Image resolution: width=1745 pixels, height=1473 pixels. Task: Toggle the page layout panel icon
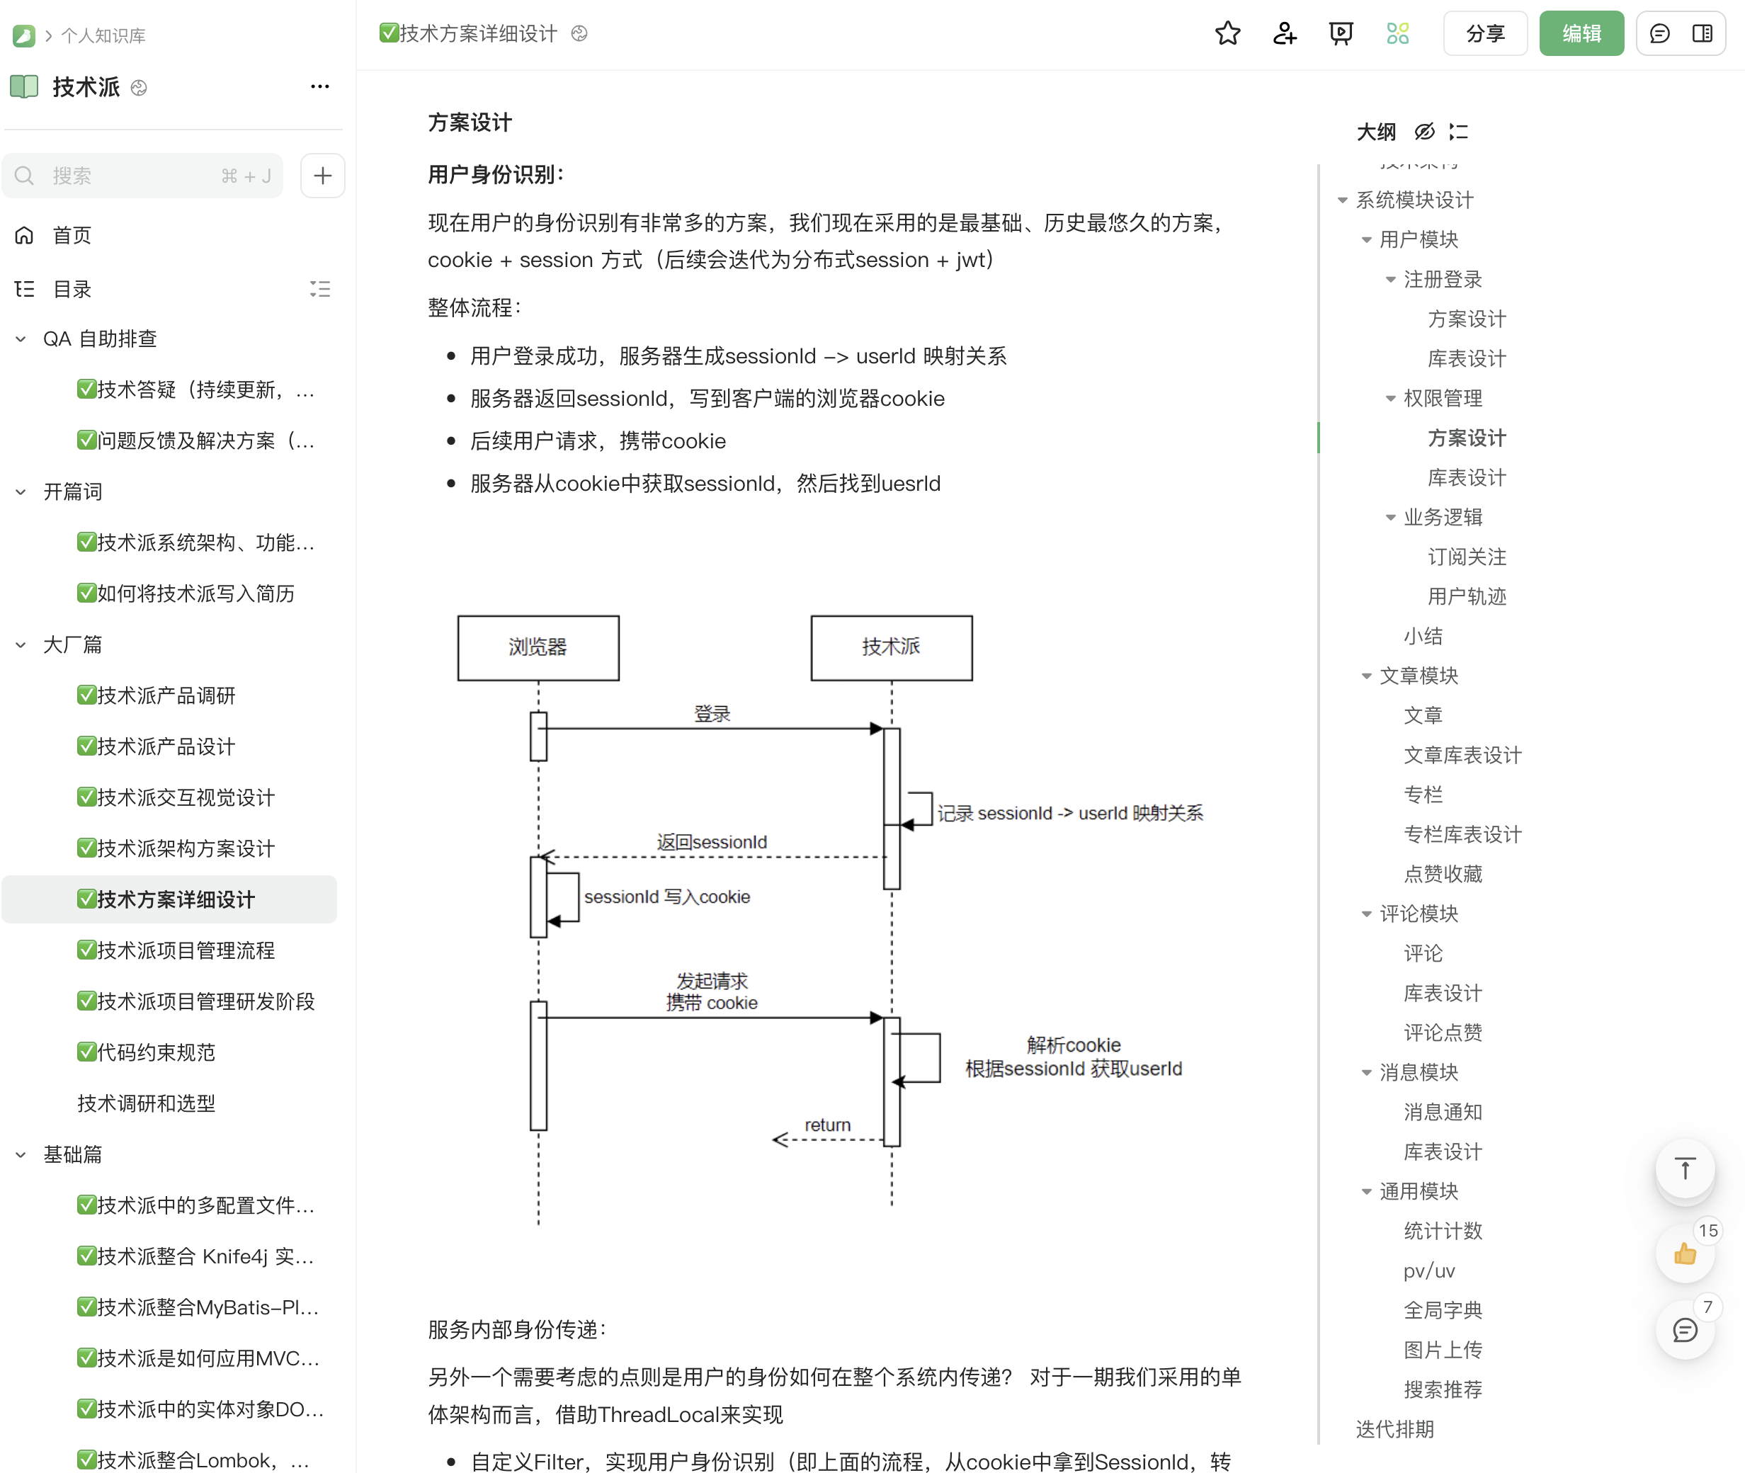(x=1704, y=33)
